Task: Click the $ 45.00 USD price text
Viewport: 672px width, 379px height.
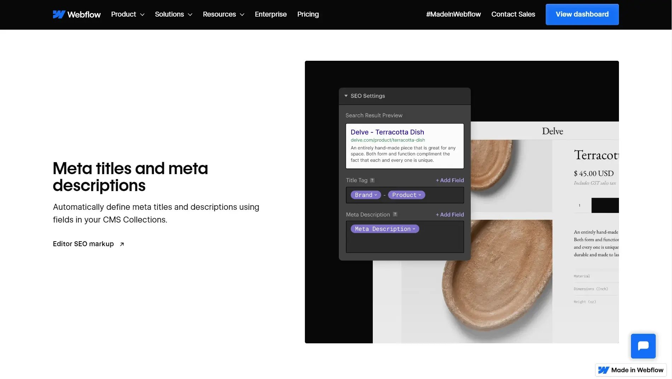Action: tap(593, 173)
